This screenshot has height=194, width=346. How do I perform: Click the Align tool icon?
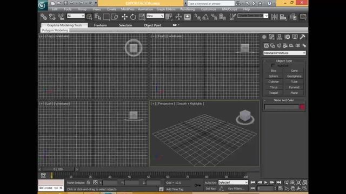283,17
